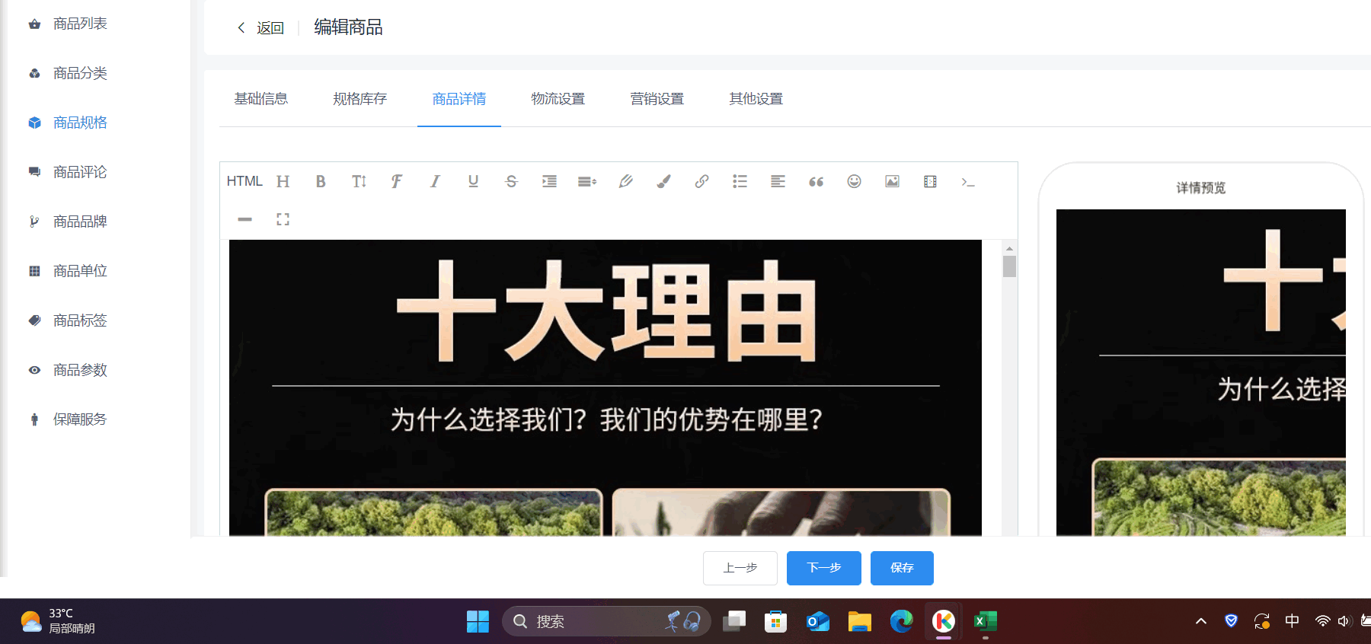Screen dimensions: 1371x644
Task: Go back using the 返回 link
Action: [261, 28]
